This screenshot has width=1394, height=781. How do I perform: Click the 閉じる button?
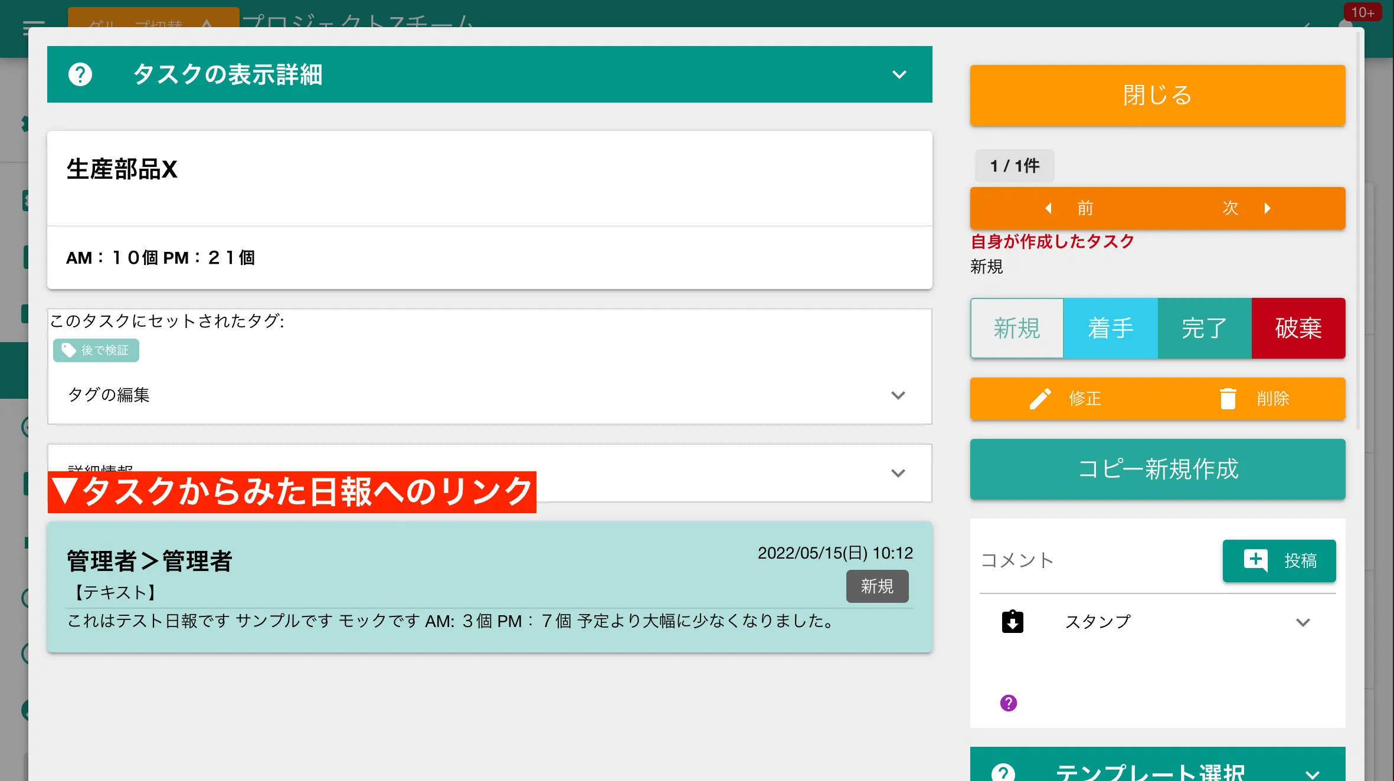[x=1157, y=95]
